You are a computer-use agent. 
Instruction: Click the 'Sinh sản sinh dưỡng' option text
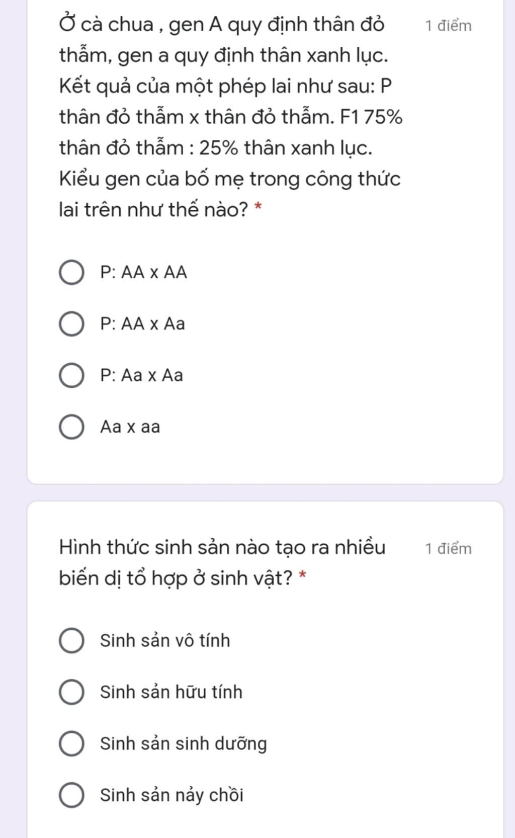(184, 744)
